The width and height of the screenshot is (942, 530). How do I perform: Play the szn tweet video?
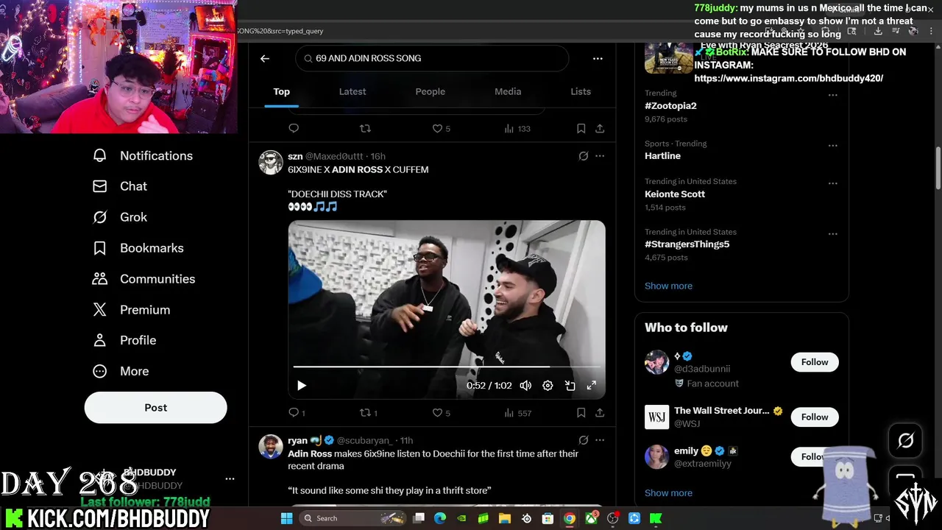click(301, 385)
